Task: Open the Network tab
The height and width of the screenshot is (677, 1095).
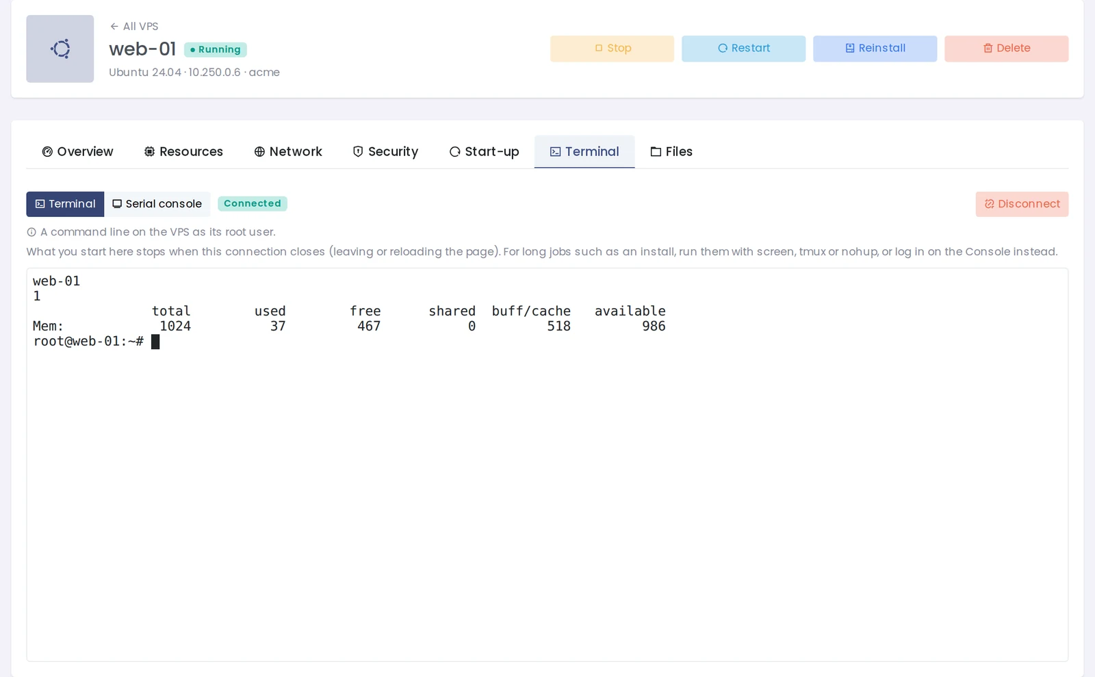Action: (x=288, y=151)
